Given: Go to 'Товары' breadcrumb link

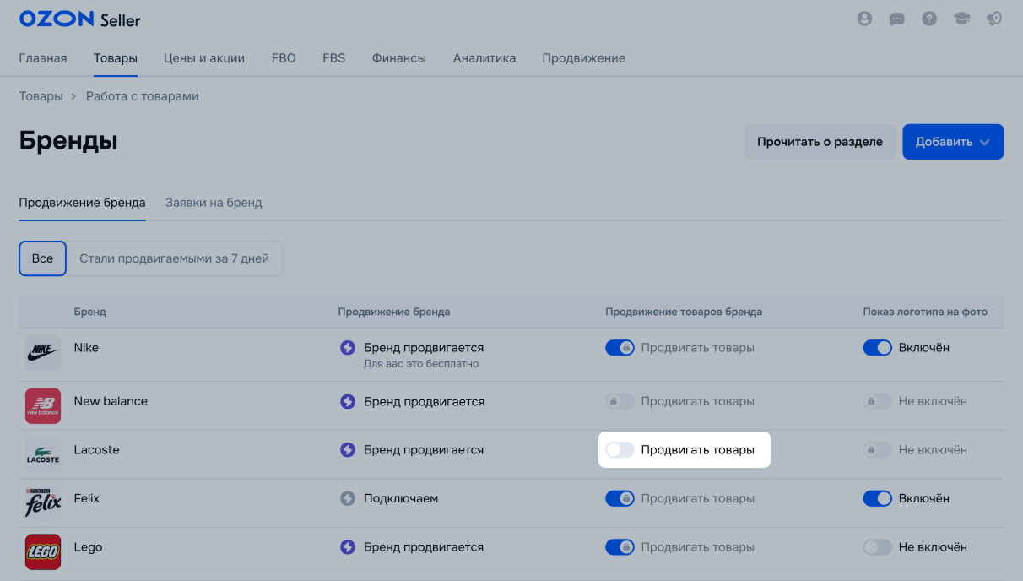Looking at the screenshot, I should 41,96.
